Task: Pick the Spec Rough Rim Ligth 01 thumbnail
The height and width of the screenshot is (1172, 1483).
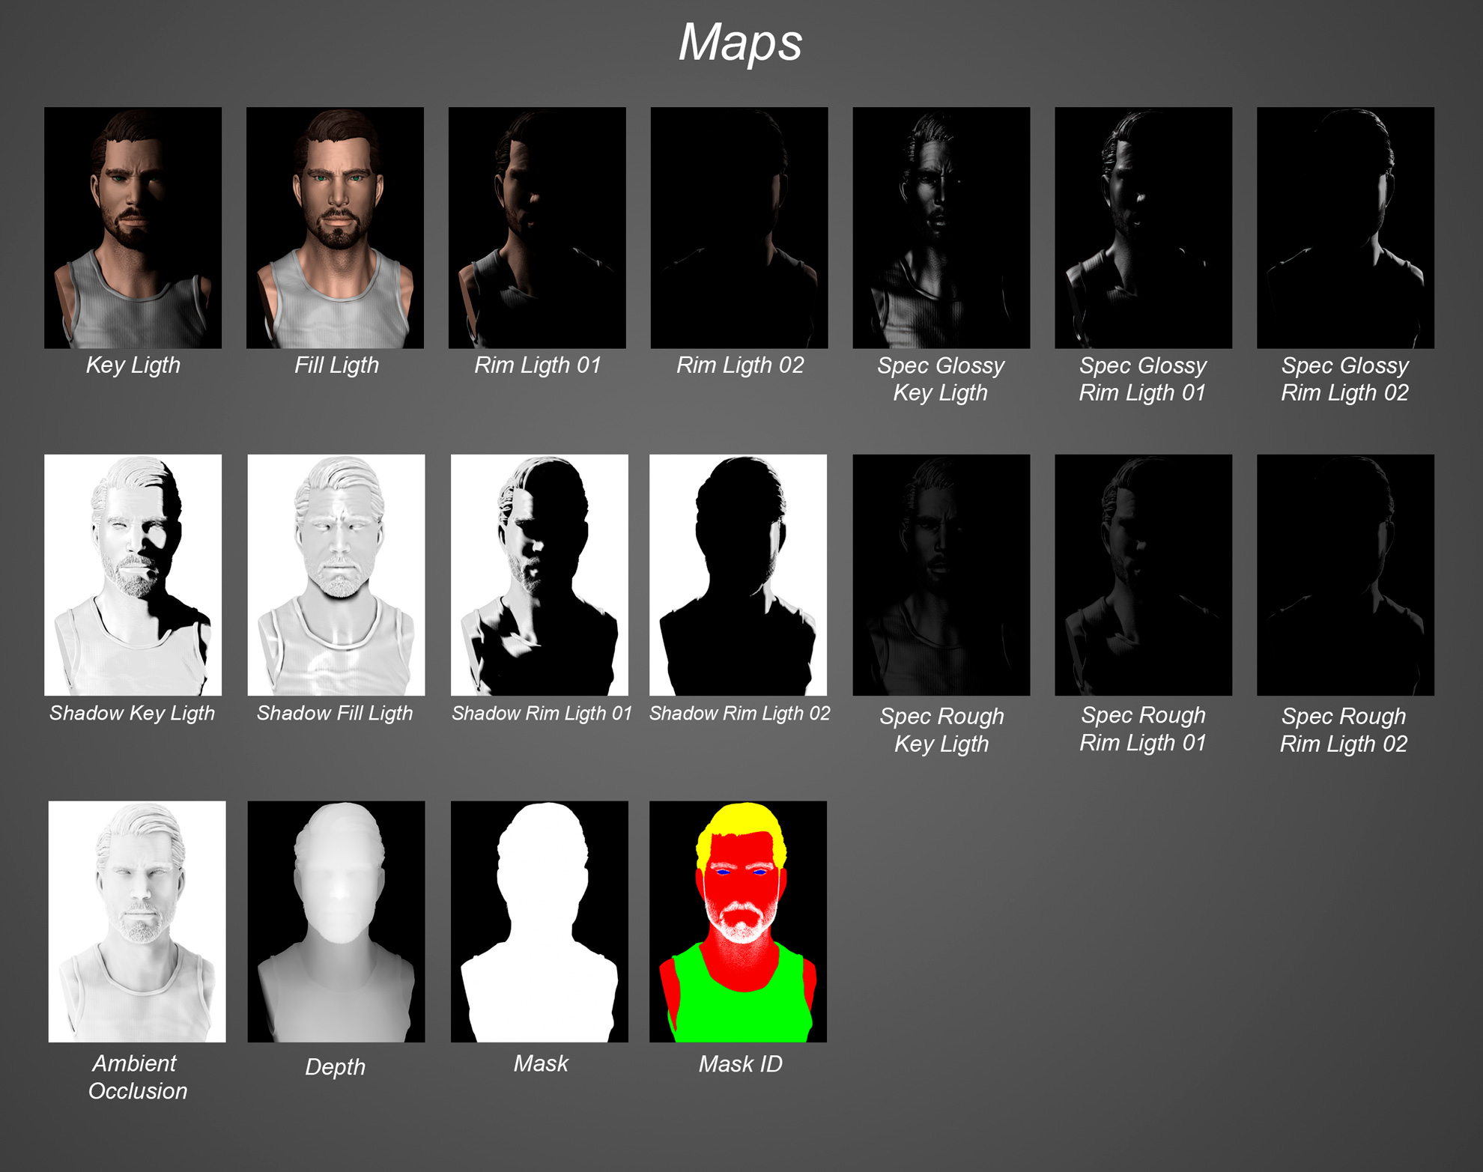Action: point(1144,575)
